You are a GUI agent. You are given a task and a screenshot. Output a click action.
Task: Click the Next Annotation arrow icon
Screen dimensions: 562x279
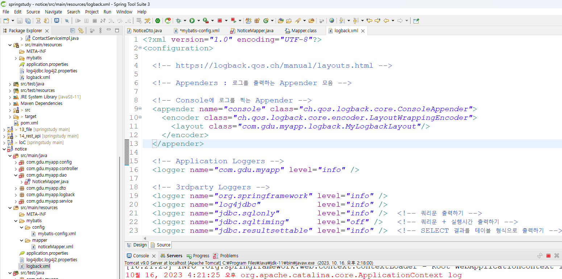(x=342, y=21)
